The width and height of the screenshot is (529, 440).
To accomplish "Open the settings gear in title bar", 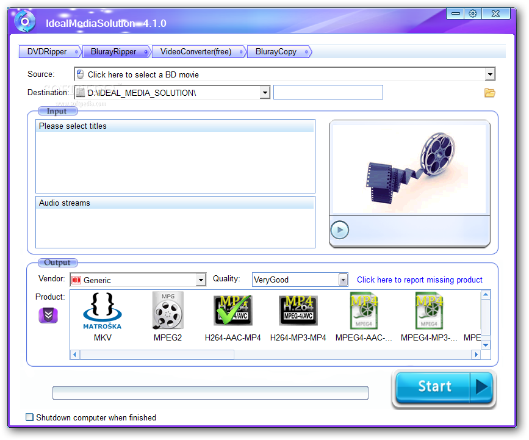I will pyautogui.click(x=473, y=13).
